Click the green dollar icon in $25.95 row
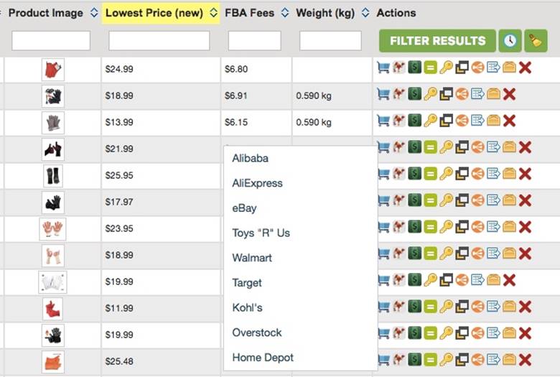 tap(415, 174)
